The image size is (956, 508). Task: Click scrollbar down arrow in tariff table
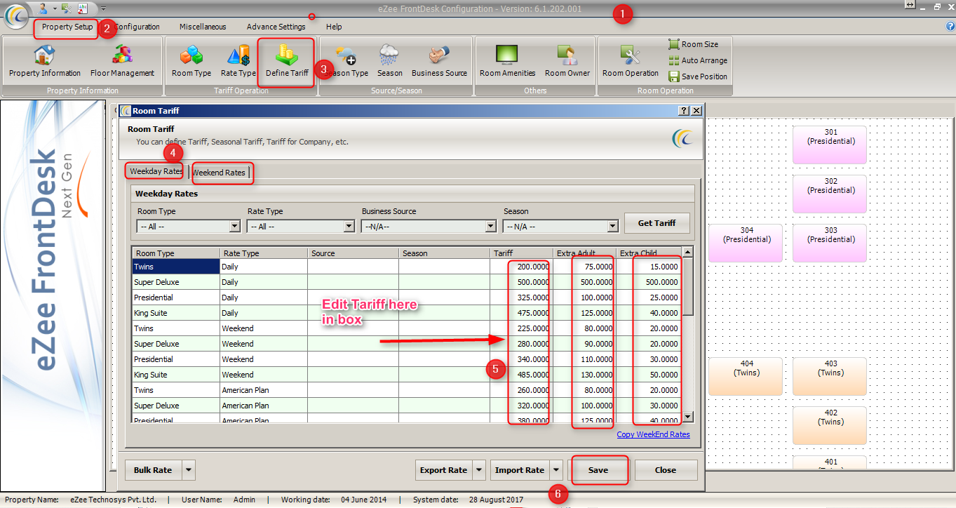688,417
